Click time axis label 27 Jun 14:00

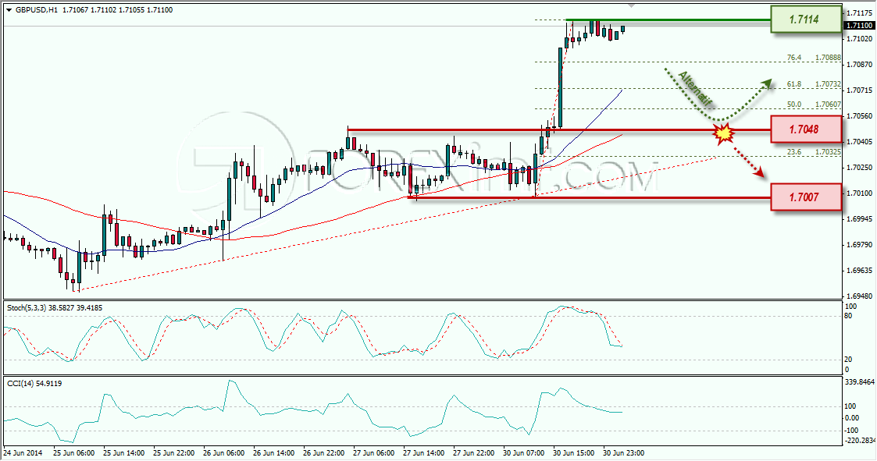point(423,452)
